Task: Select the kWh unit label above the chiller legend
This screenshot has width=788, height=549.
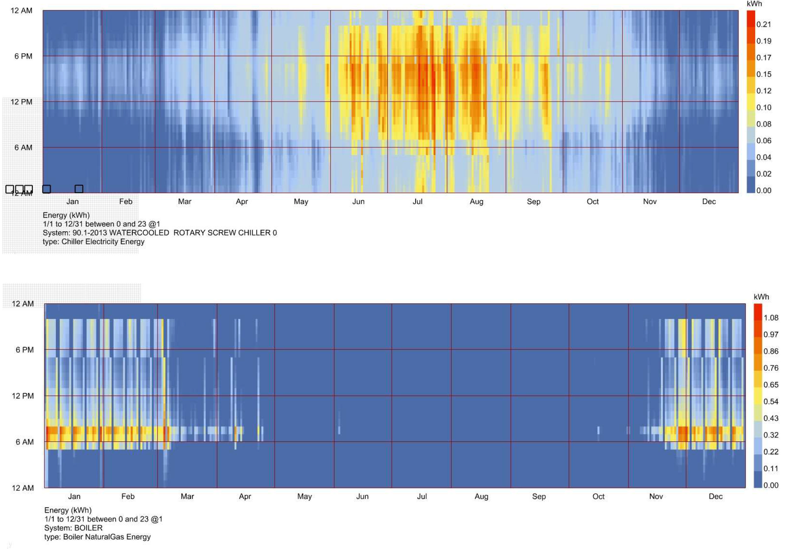Action: pos(754,4)
